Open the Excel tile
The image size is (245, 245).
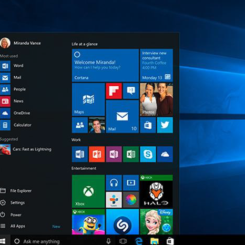click(131, 154)
